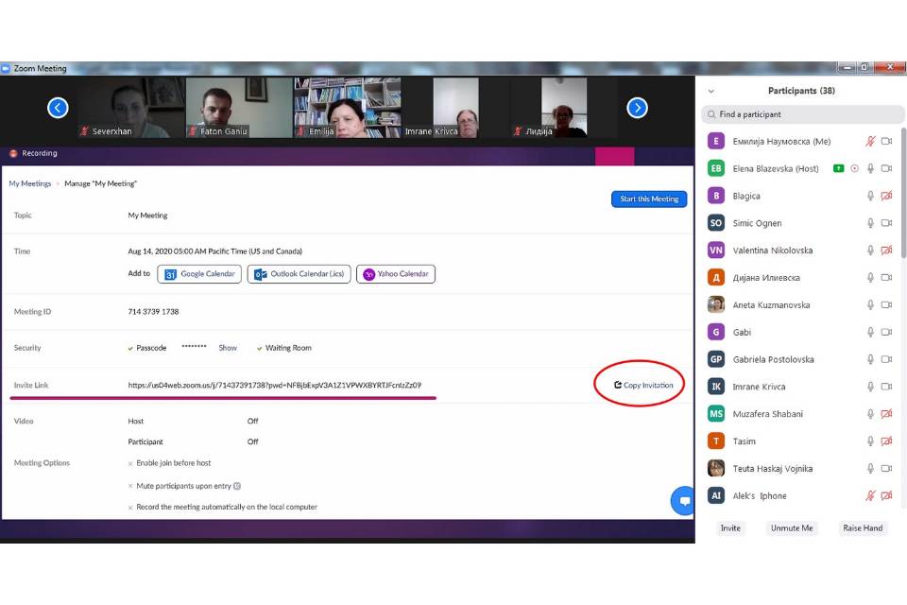Select Лидија video thumbnail
The width and height of the screenshot is (907, 605).
click(x=563, y=108)
